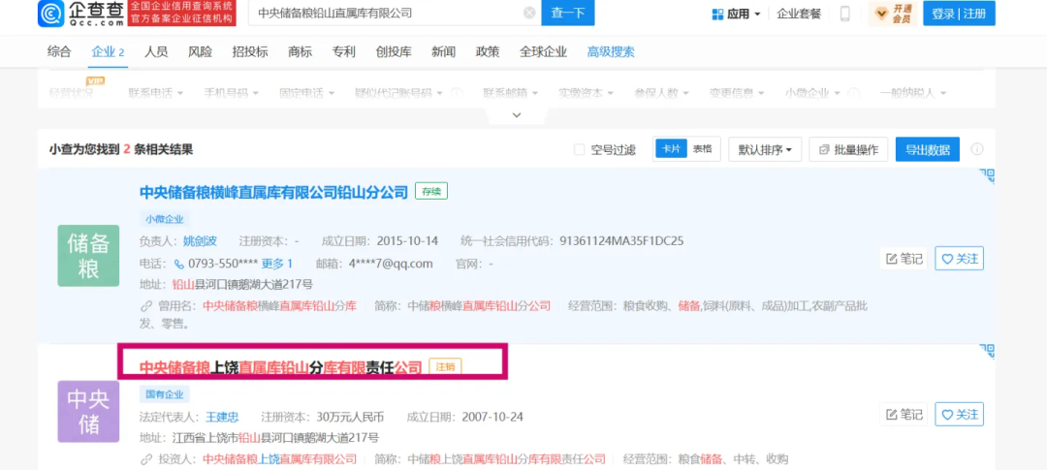
Task: Open QR code icon on 上饶直属库 card
Action: pyautogui.click(x=987, y=351)
